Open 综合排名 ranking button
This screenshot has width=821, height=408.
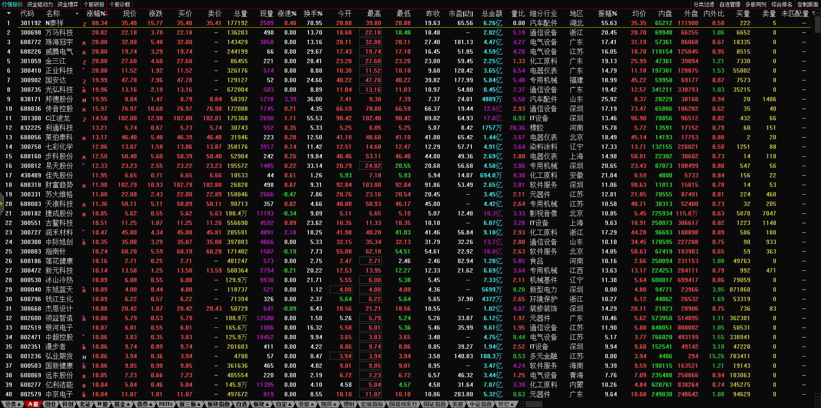[781, 4]
